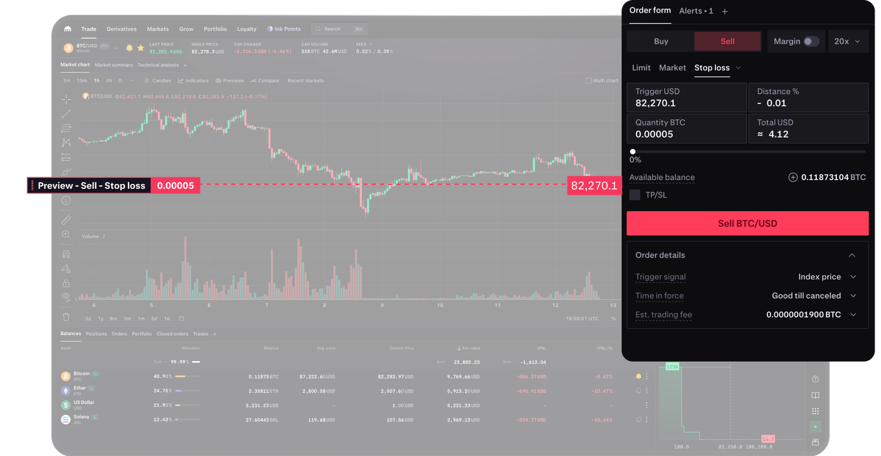The height and width of the screenshot is (456, 881).
Task: Focus the top Search box
Action: (x=340, y=29)
